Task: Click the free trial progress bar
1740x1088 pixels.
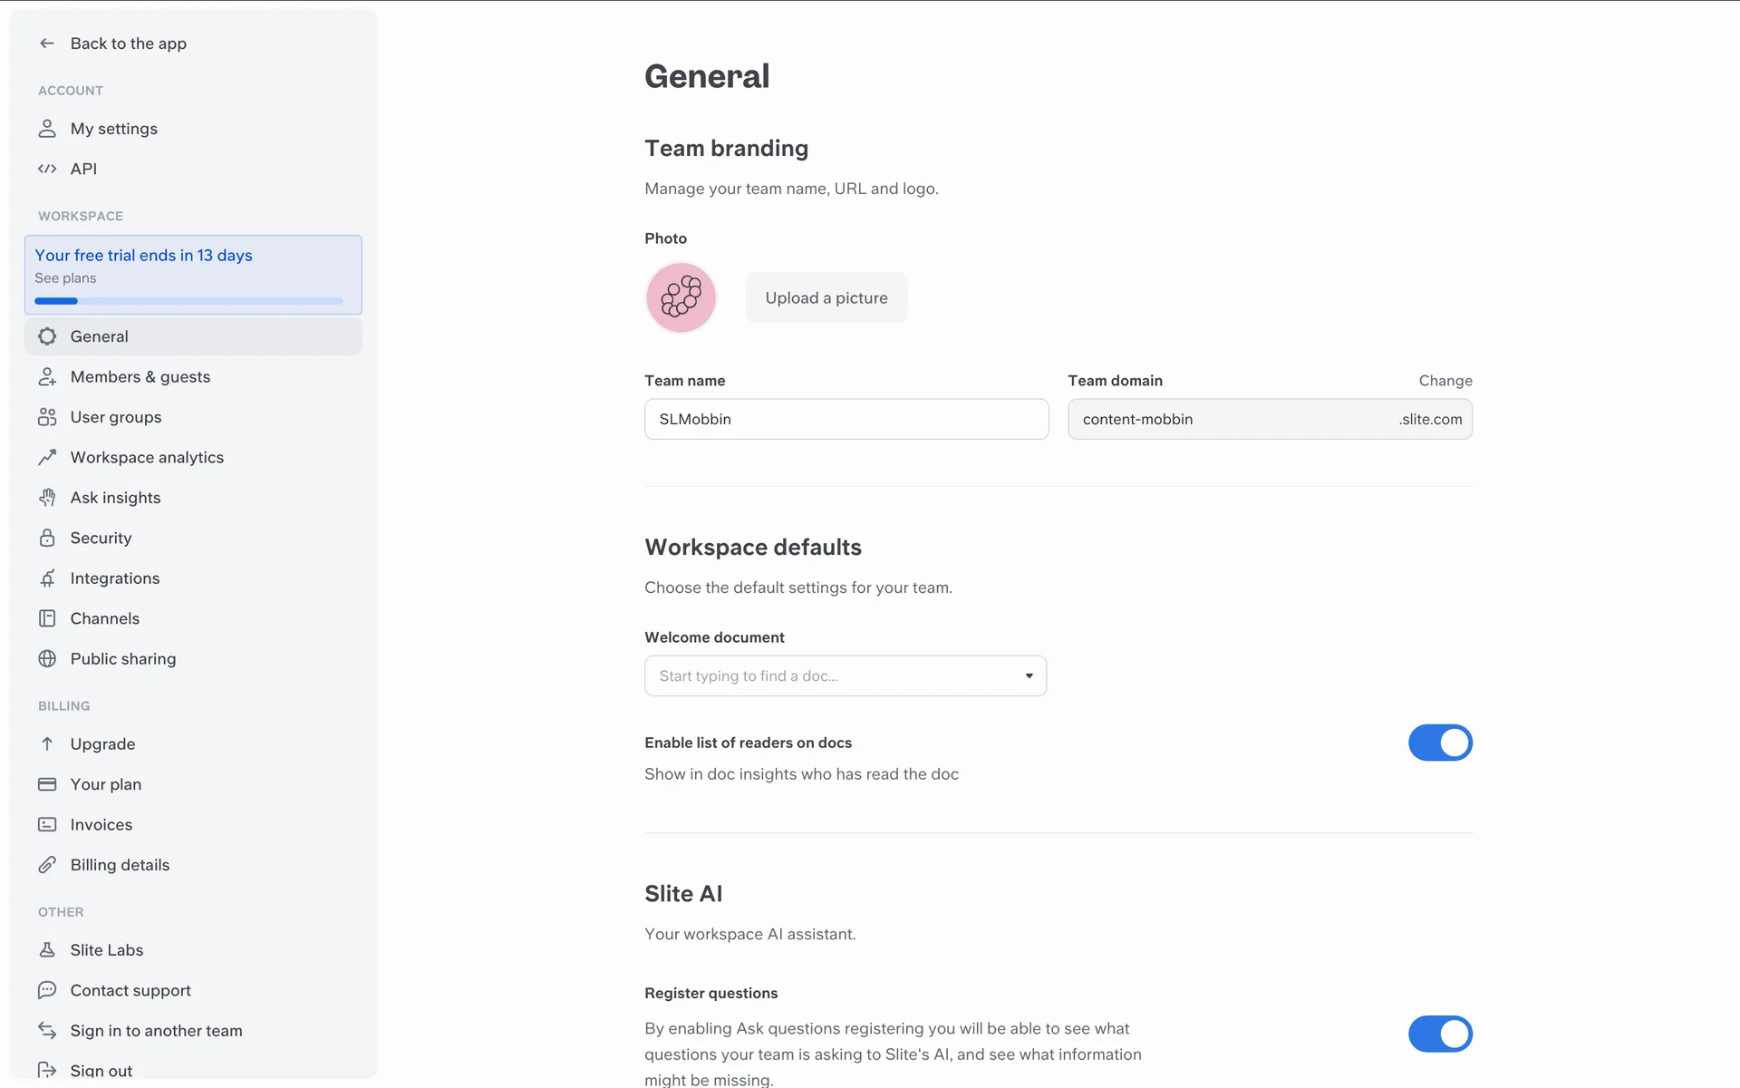Action: pyautogui.click(x=188, y=301)
